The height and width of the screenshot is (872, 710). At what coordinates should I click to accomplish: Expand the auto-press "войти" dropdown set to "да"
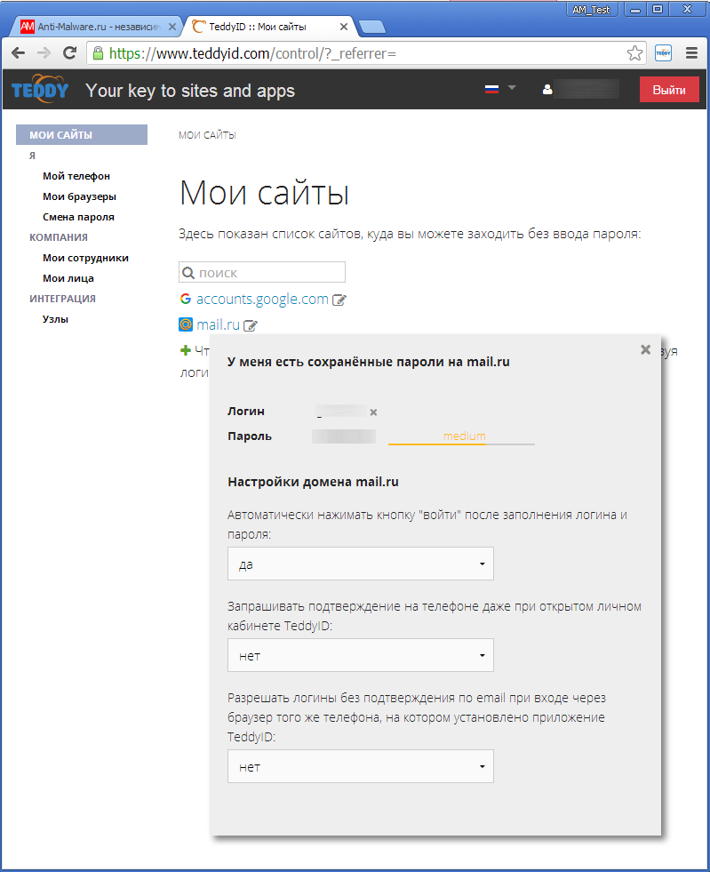pos(360,564)
